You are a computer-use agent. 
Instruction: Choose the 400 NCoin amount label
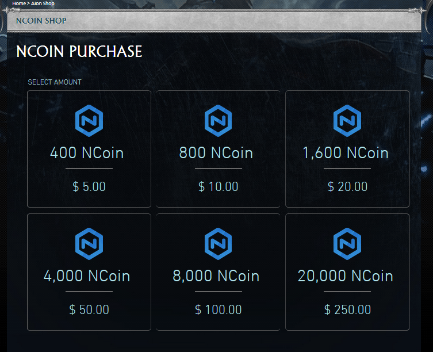tap(87, 153)
